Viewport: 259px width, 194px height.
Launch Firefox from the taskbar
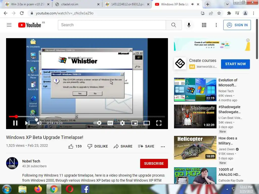pyautogui.click(x=38, y=189)
